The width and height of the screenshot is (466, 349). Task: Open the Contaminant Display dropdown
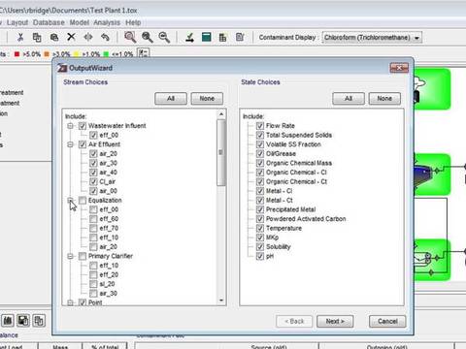click(372, 38)
